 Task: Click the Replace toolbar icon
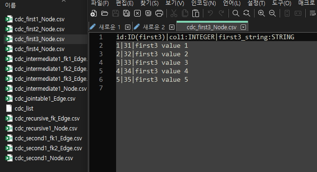247,13
